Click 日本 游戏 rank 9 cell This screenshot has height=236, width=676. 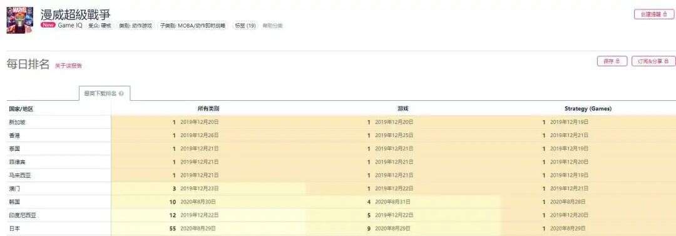(402, 228)
